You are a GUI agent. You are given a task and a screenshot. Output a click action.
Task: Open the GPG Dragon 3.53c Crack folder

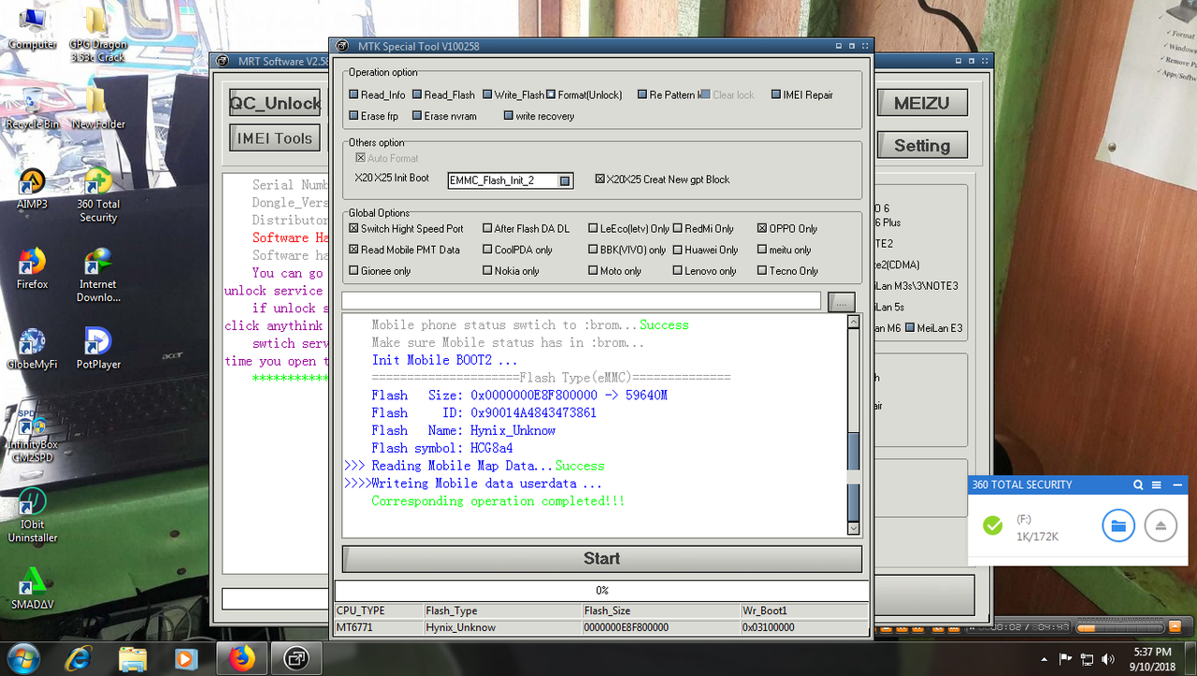[98, 34]
